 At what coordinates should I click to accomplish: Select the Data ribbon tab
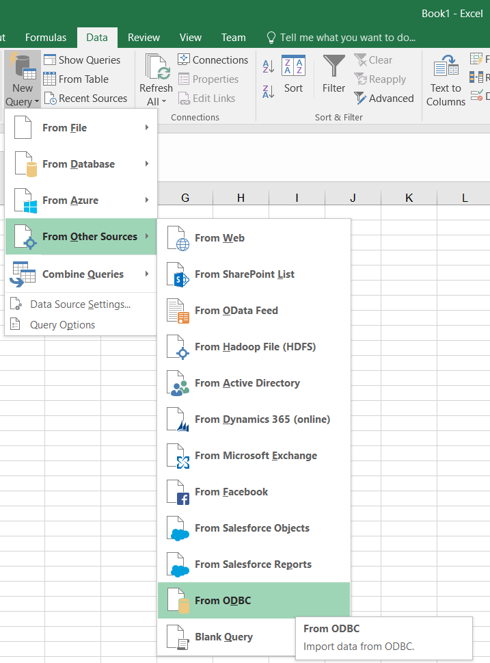[97, 38]
